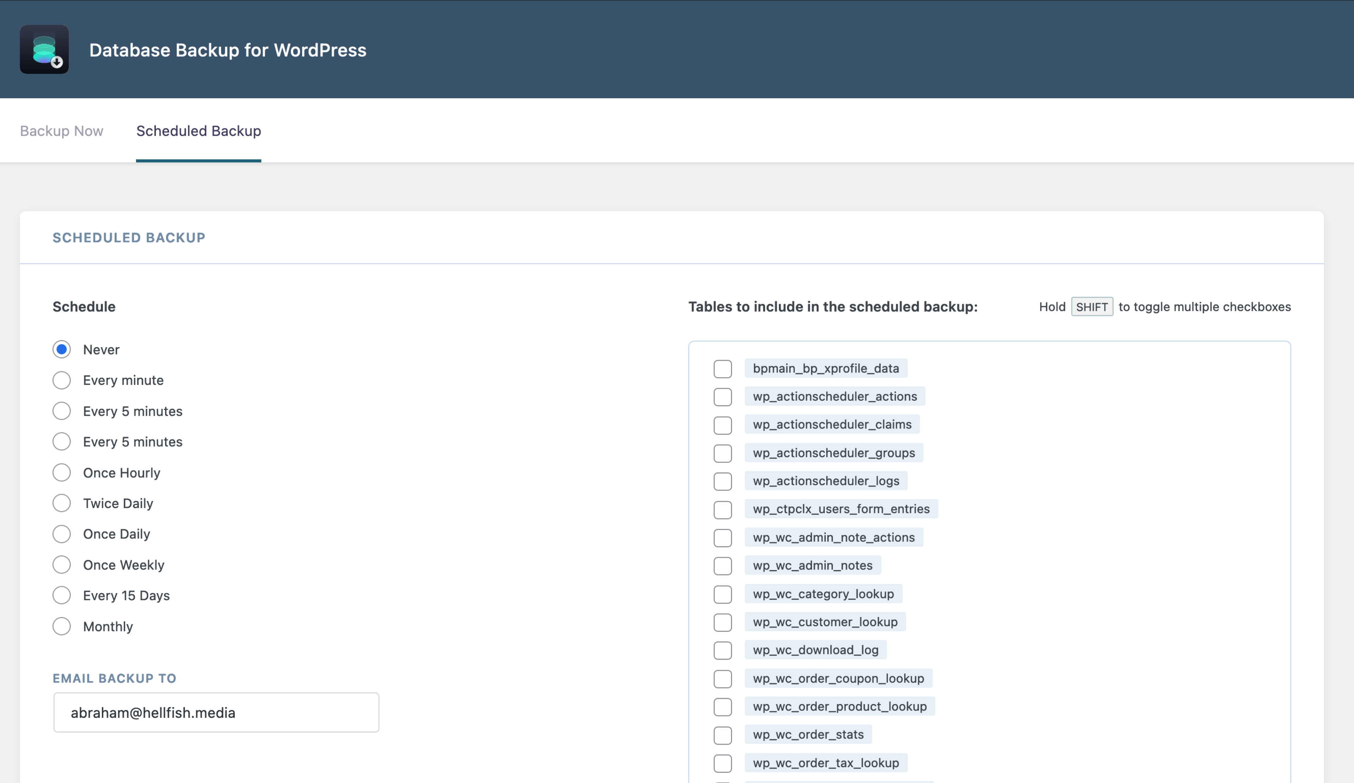Toggle the wp_actionscheduler_claims checkbox
This screenshot has height=783, width=1354.
[x=723, y=425]
